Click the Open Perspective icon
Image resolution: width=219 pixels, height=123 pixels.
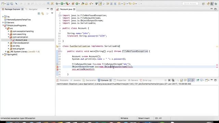203,4
